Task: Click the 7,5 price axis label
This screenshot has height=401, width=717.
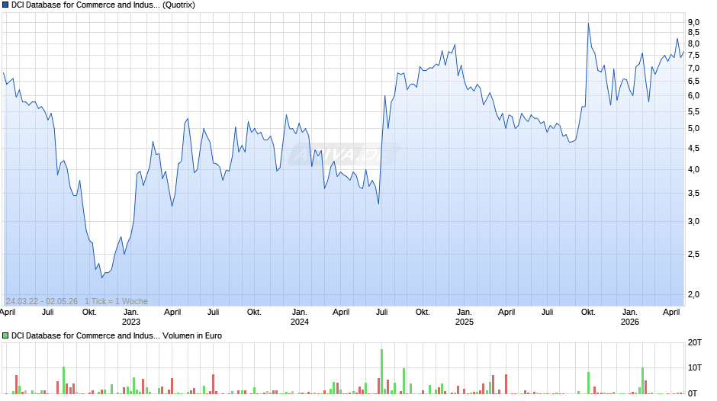Action: (693, 56)
